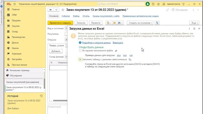Viewport: 203px width, 114px height.
Task: Switch to the Основное tab
Action: tap(54, 16)
